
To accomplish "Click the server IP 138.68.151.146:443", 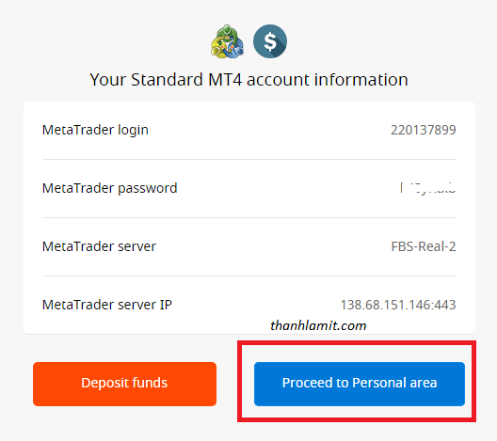I will [398, 305].
